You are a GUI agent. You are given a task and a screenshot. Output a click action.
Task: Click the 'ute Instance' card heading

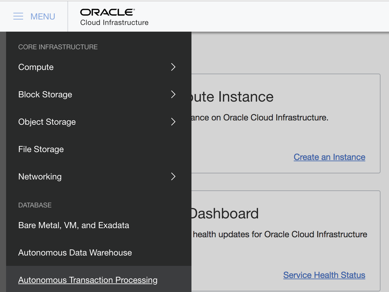[x=232, y=97]
